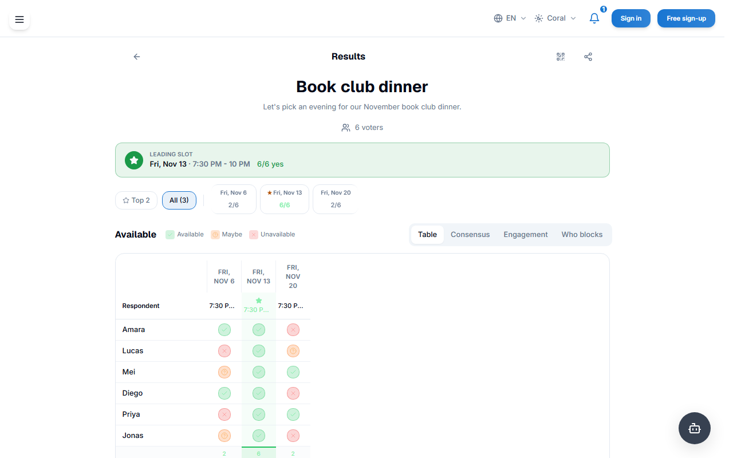Click the Maybe legend label
Image resolution: width=733 pixels, height=458 pixels.
232,235
